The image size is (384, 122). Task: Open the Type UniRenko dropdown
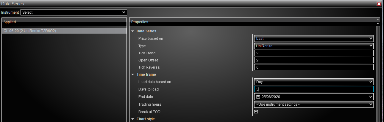point(314,46)
